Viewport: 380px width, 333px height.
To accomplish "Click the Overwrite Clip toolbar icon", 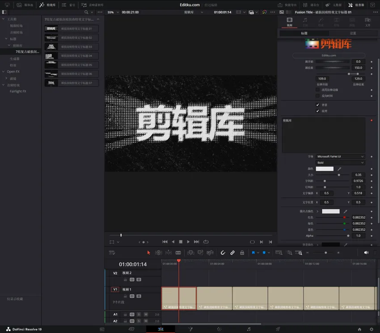I will click(200, 253).
